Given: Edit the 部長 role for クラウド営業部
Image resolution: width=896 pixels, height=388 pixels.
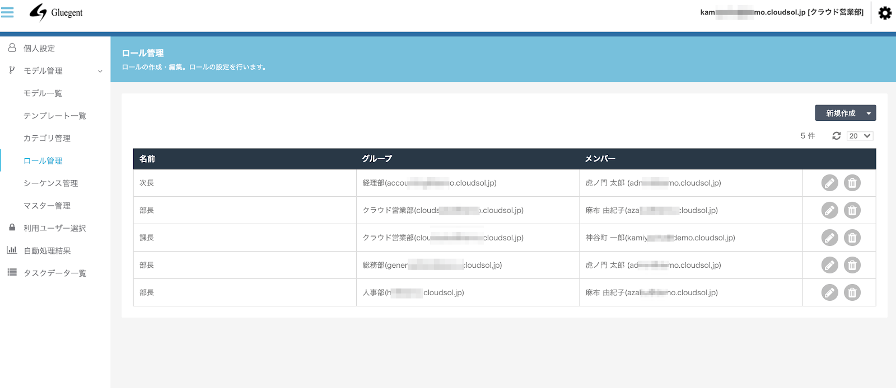Looking at the screenshot, I should (830, 210).
